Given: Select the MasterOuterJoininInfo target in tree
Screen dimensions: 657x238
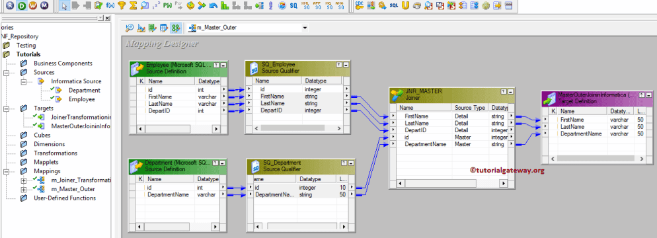Looking at the screenshot, I should 81,126.
